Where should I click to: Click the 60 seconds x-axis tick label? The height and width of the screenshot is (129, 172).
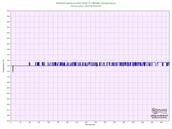(x=30, y=122)
